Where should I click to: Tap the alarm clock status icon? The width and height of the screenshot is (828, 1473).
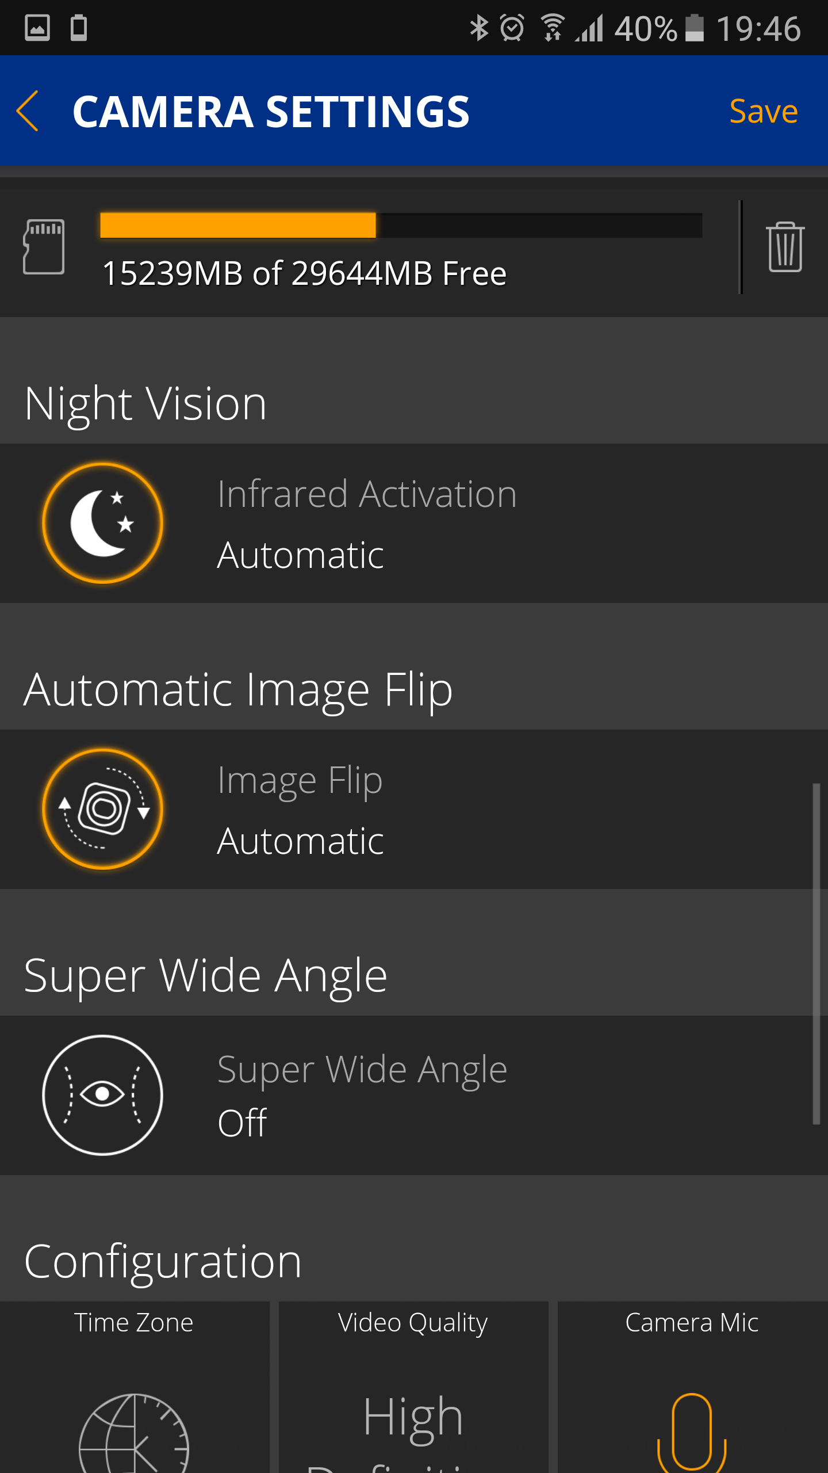point(512,28)
